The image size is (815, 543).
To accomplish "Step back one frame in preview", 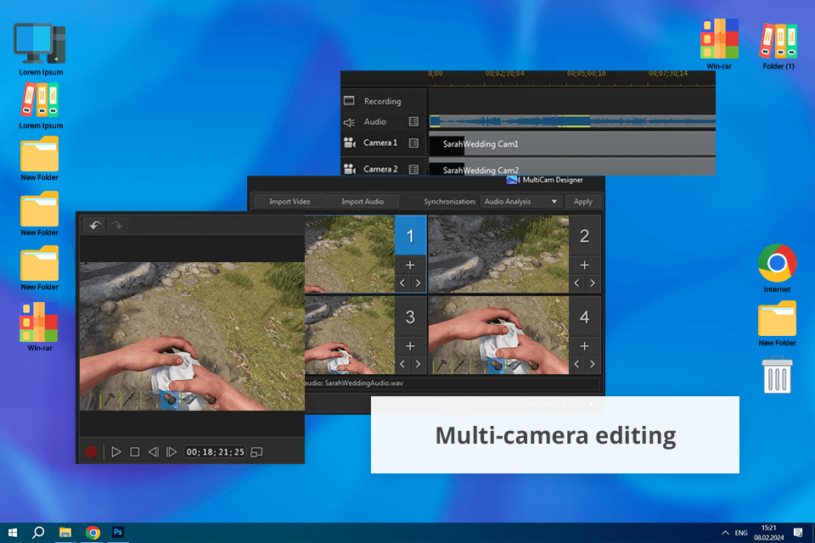I will [154, 452].
